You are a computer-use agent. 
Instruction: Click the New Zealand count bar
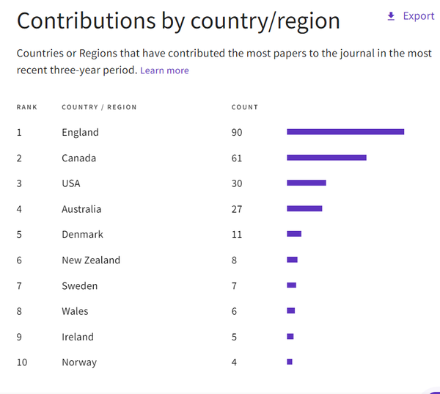coord(292,260)
